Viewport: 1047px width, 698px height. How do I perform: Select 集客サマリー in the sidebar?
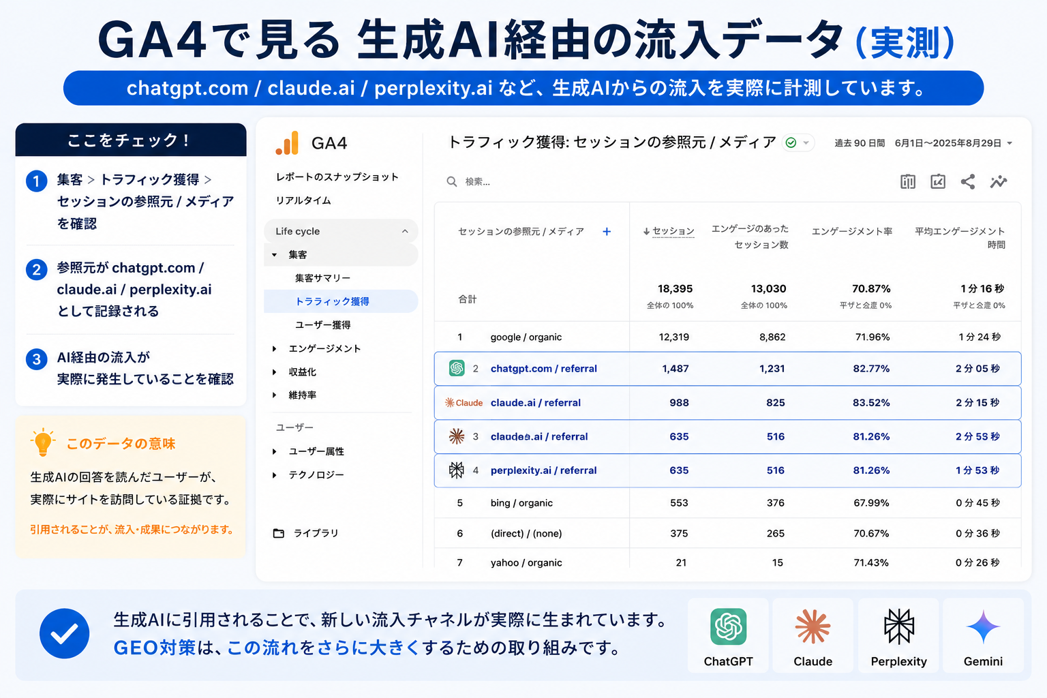(322, 278)
